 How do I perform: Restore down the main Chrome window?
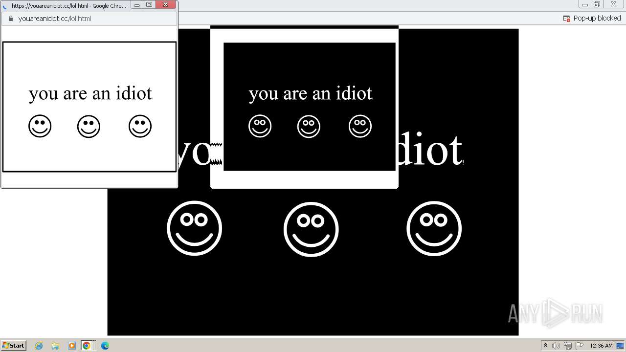tap(597, 4)
